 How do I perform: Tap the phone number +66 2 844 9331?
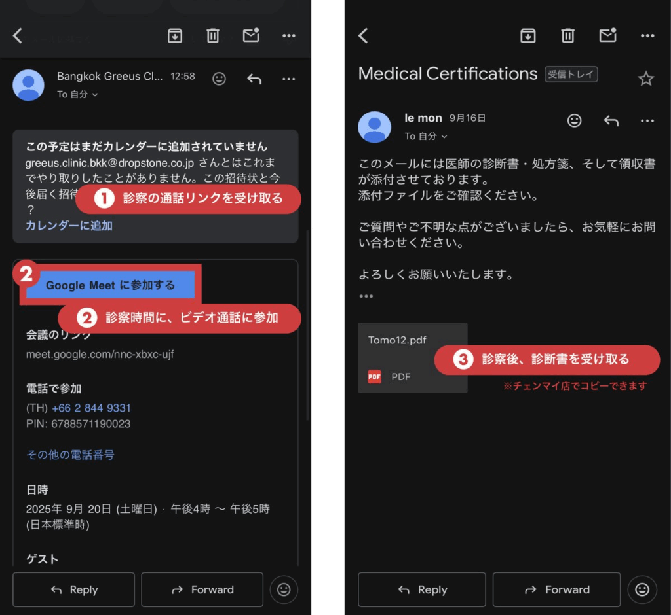click(x=91, y=408)
